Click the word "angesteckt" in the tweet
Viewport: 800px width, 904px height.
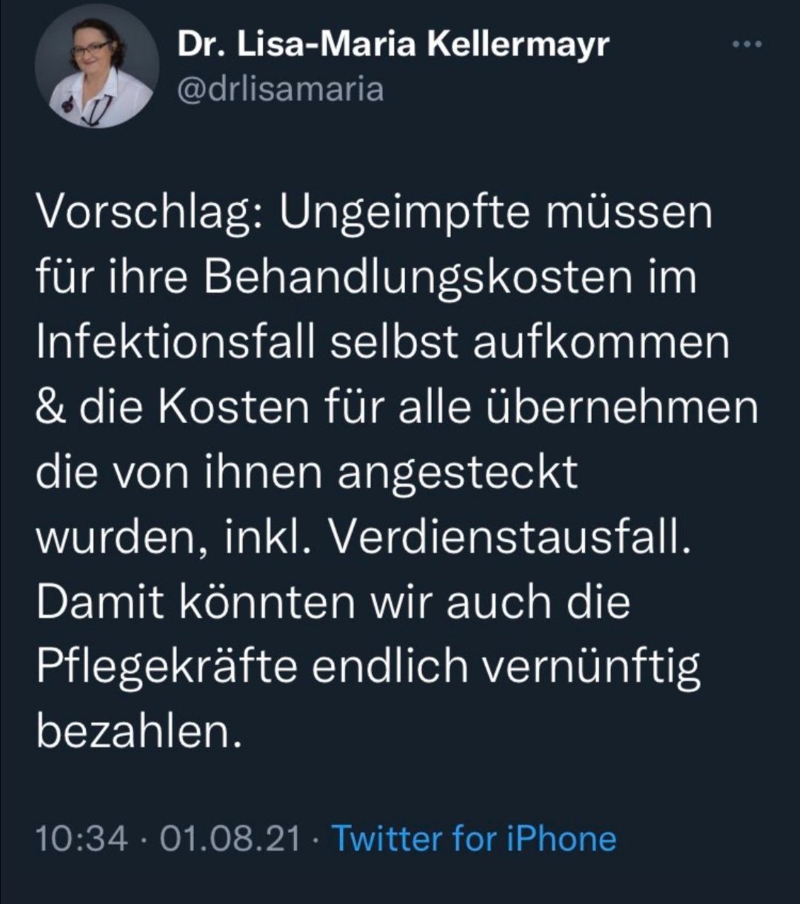click(x=458, y=474)
